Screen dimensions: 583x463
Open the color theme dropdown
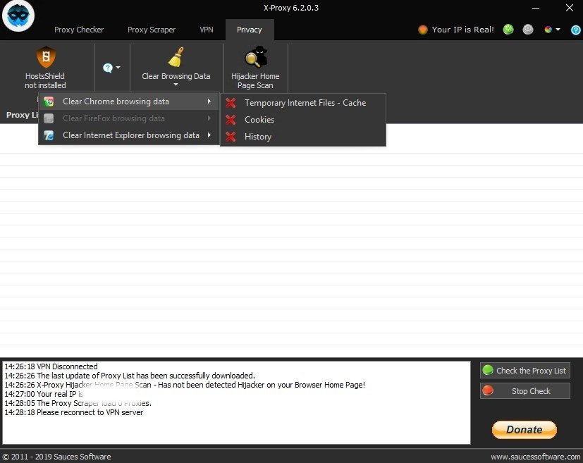pyautogui.click(x=552, y=30)
